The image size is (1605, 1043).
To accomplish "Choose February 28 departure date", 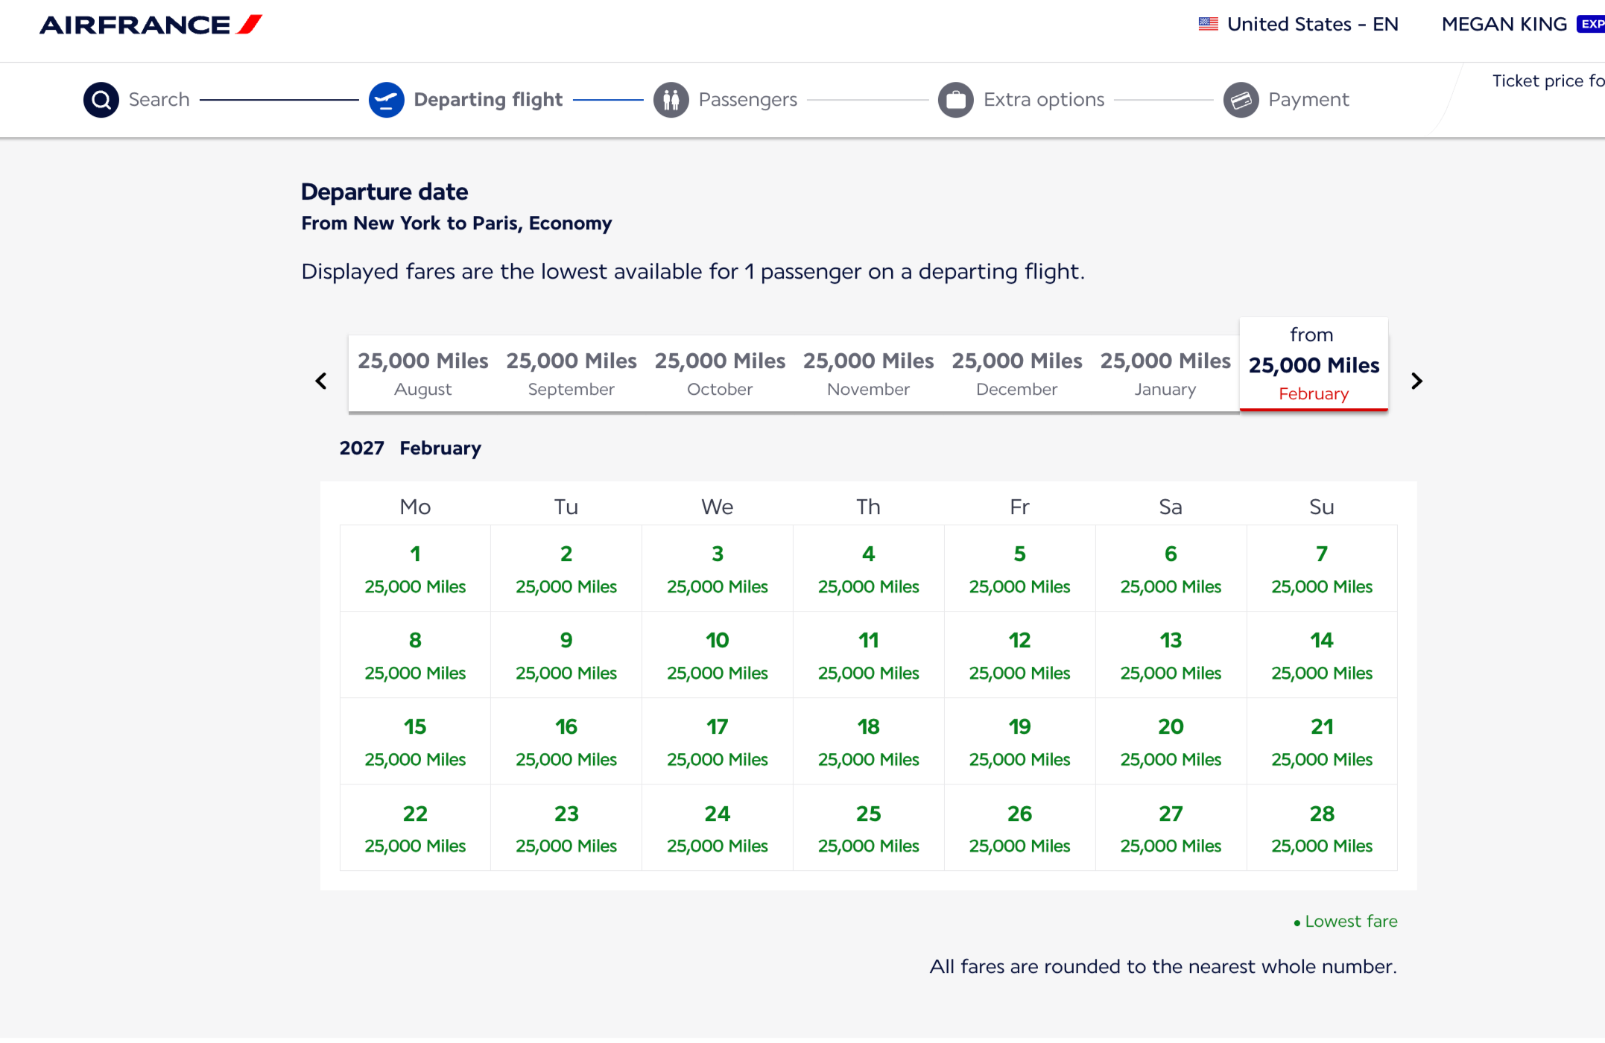I will point(1321,828).
